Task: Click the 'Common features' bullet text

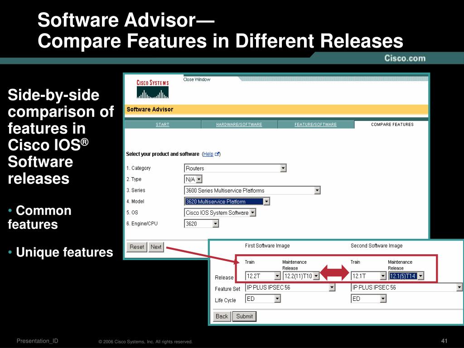Action: (39, 217)
